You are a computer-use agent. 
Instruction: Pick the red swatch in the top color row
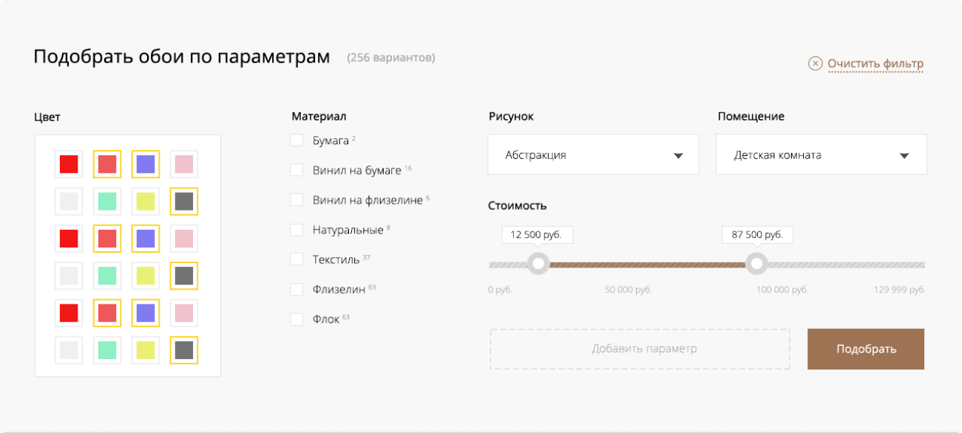(x=69, y=164)
